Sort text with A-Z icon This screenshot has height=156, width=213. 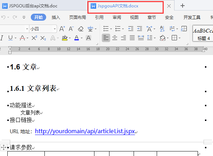pyautogui.click(x=162, y=29)
